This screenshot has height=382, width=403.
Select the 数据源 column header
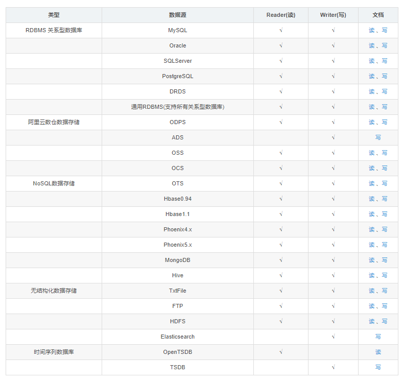(x=178, y=15)
